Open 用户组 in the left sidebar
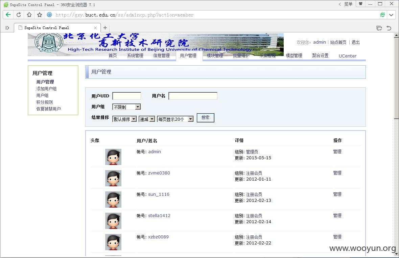Screen dimensions: 399x258 [42, 95]
